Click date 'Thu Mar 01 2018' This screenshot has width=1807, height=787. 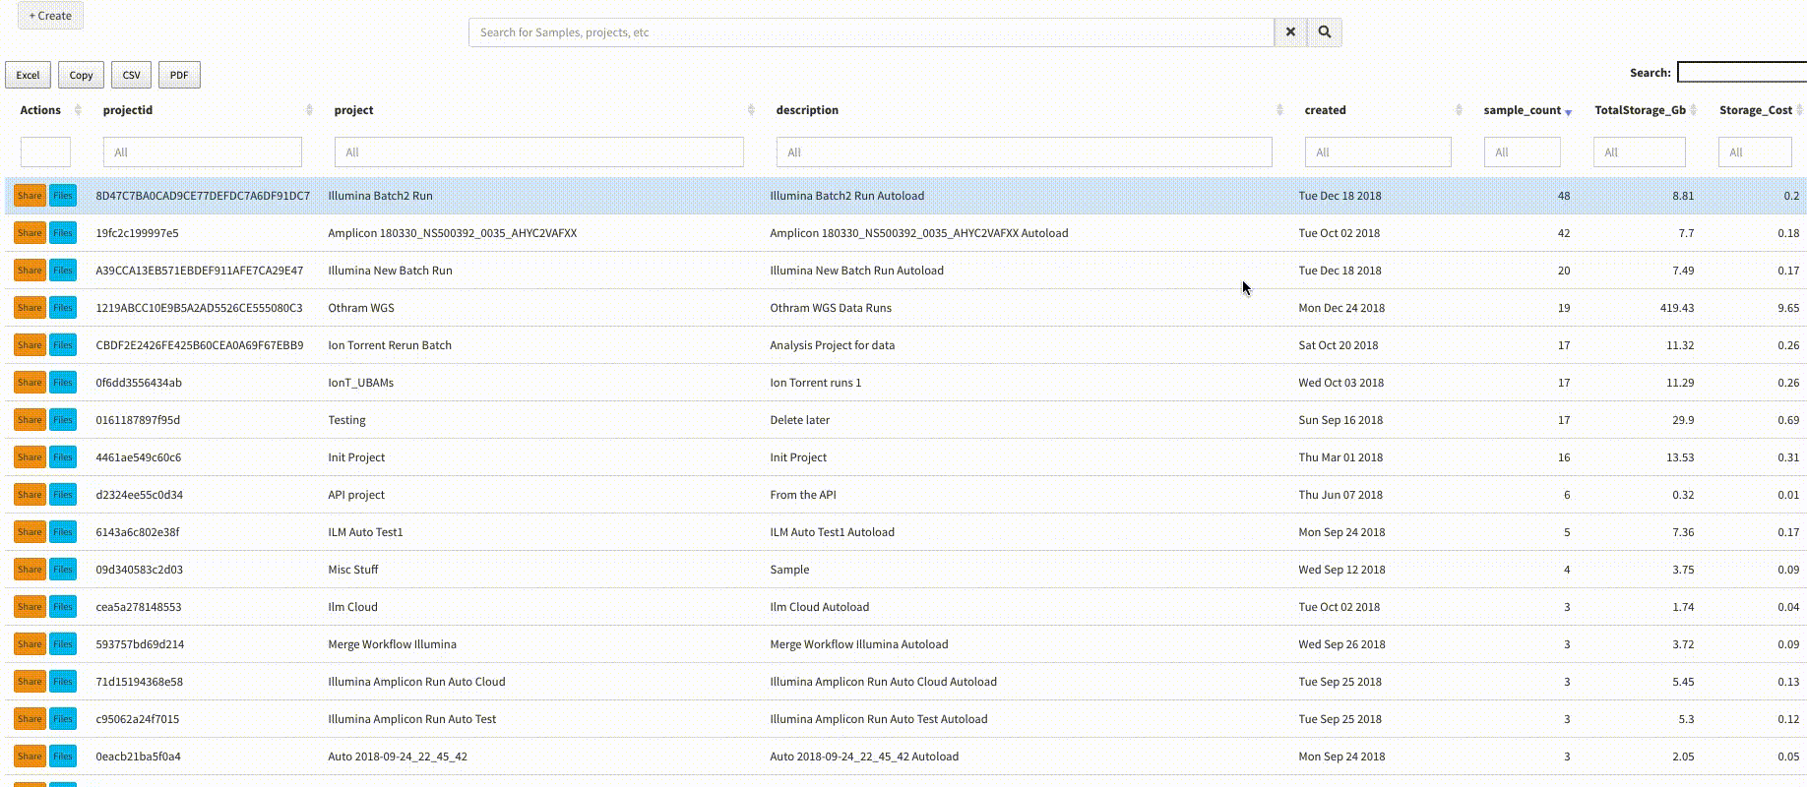click(x=1340, y=457)
